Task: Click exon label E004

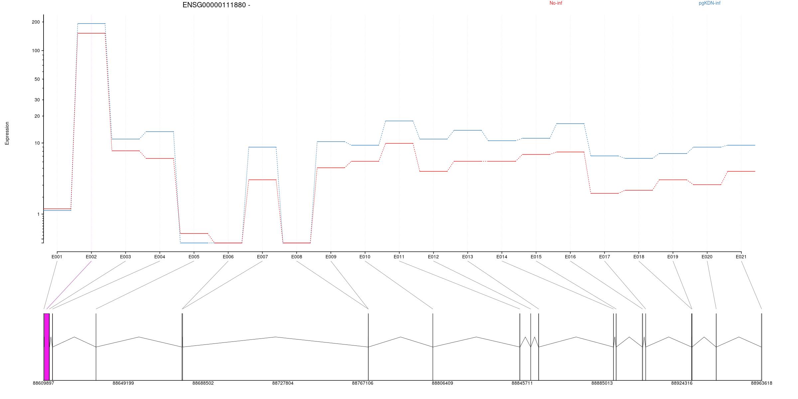Action: click(160, 257)
